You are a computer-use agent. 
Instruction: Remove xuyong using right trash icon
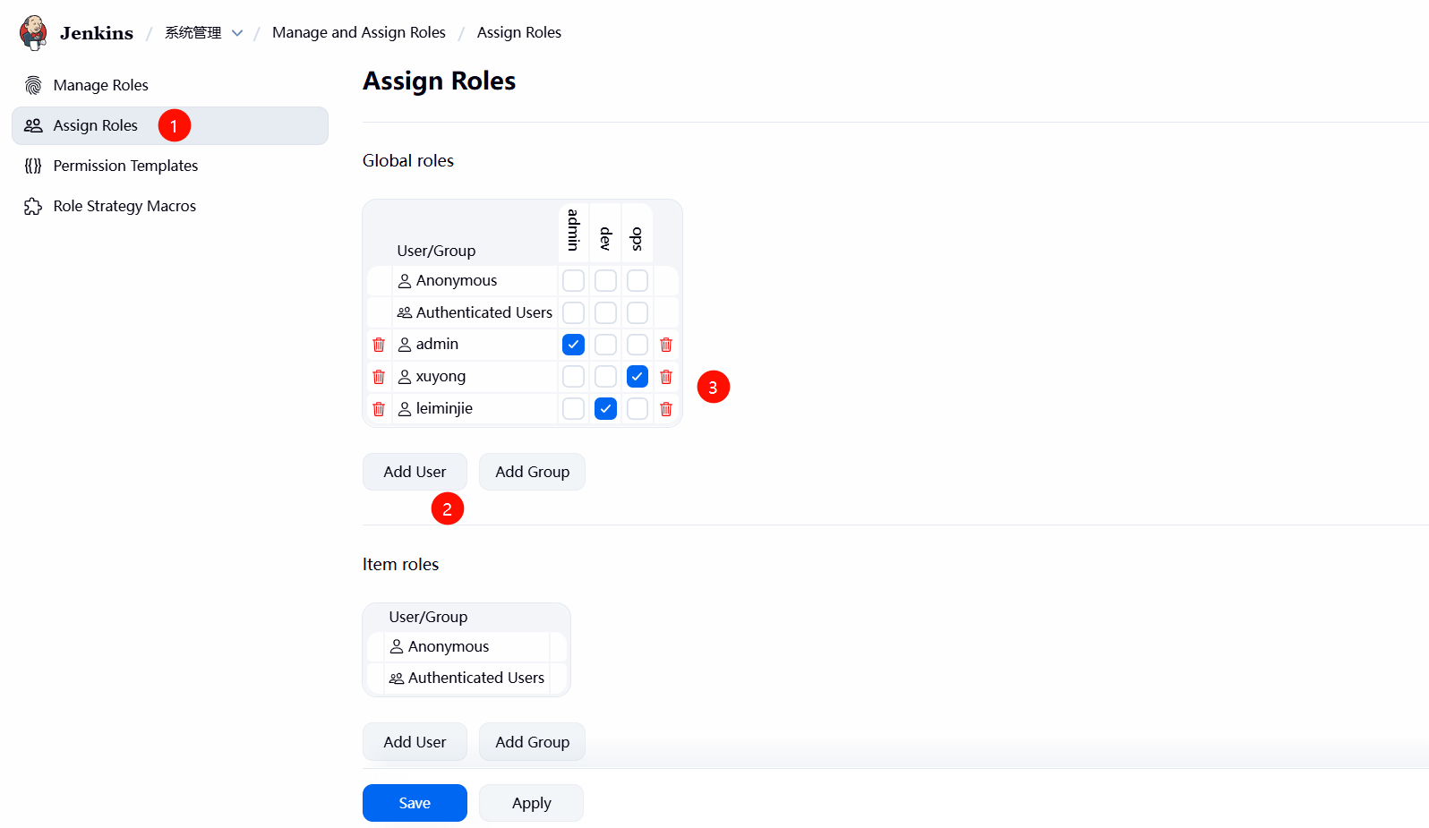(666, 377)
